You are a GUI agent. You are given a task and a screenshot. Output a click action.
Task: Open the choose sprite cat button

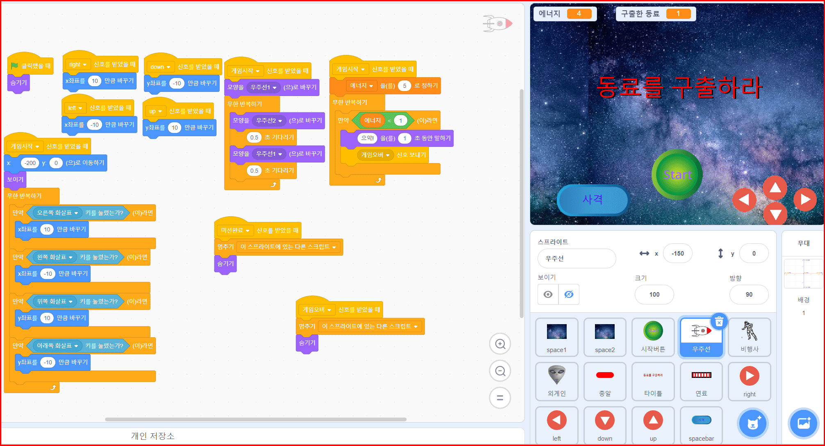(x=752, y=423)
